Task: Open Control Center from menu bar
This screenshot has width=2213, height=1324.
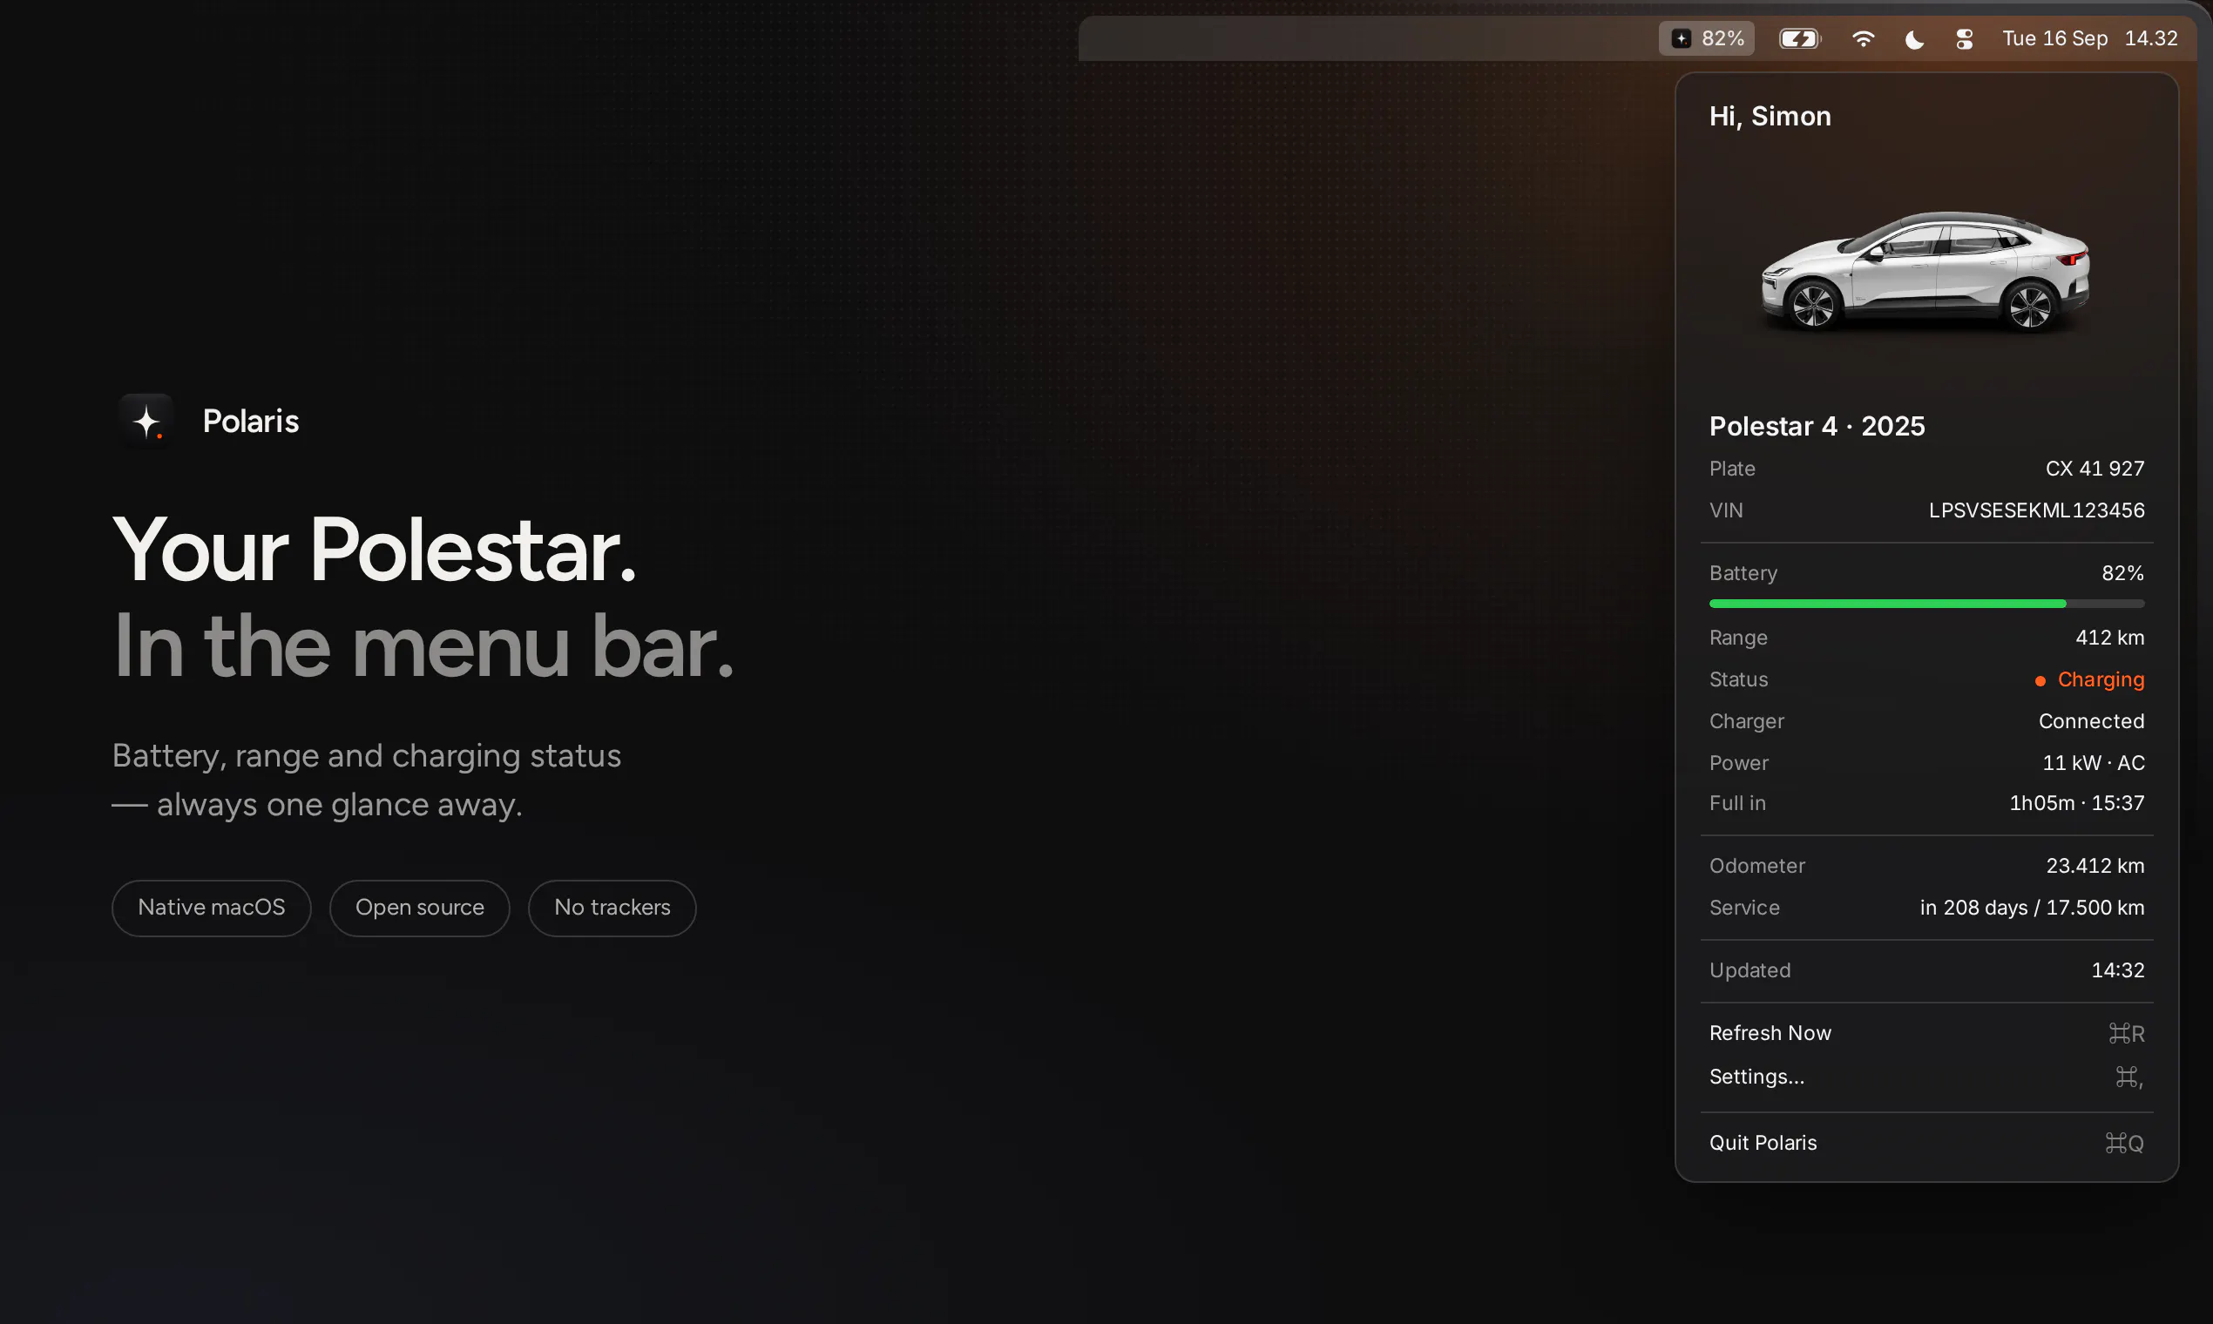Action: click(x=1964, y=38)
